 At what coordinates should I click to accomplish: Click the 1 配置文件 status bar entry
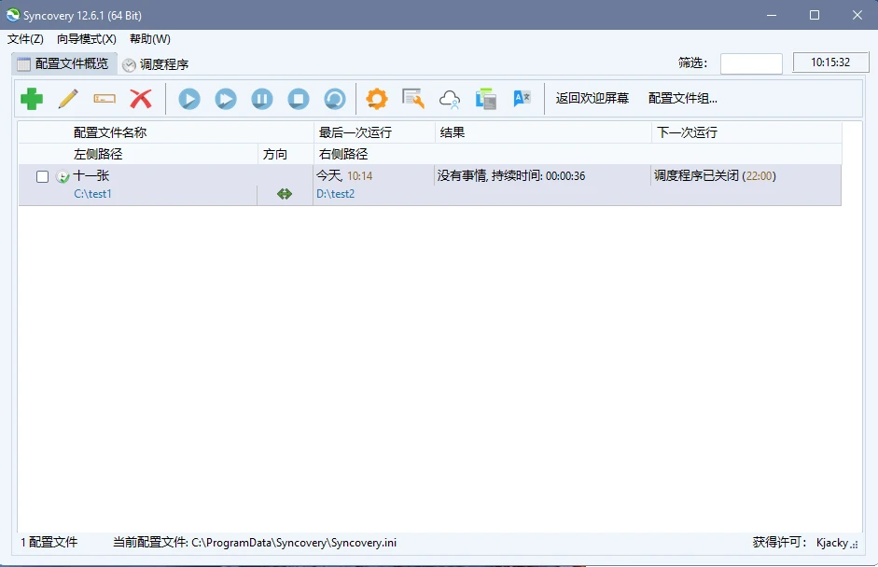click(49, 543)
